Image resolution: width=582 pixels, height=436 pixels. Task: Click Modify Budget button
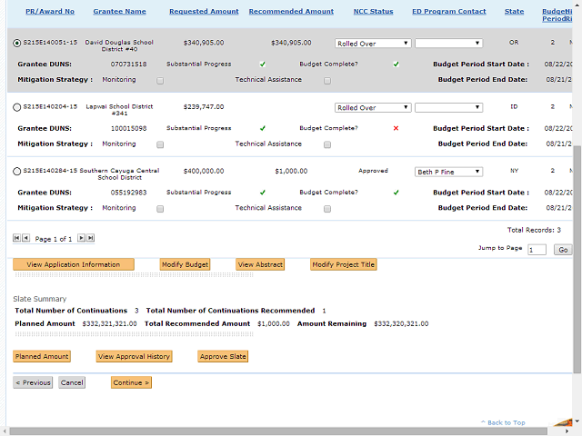pos(186,264)
